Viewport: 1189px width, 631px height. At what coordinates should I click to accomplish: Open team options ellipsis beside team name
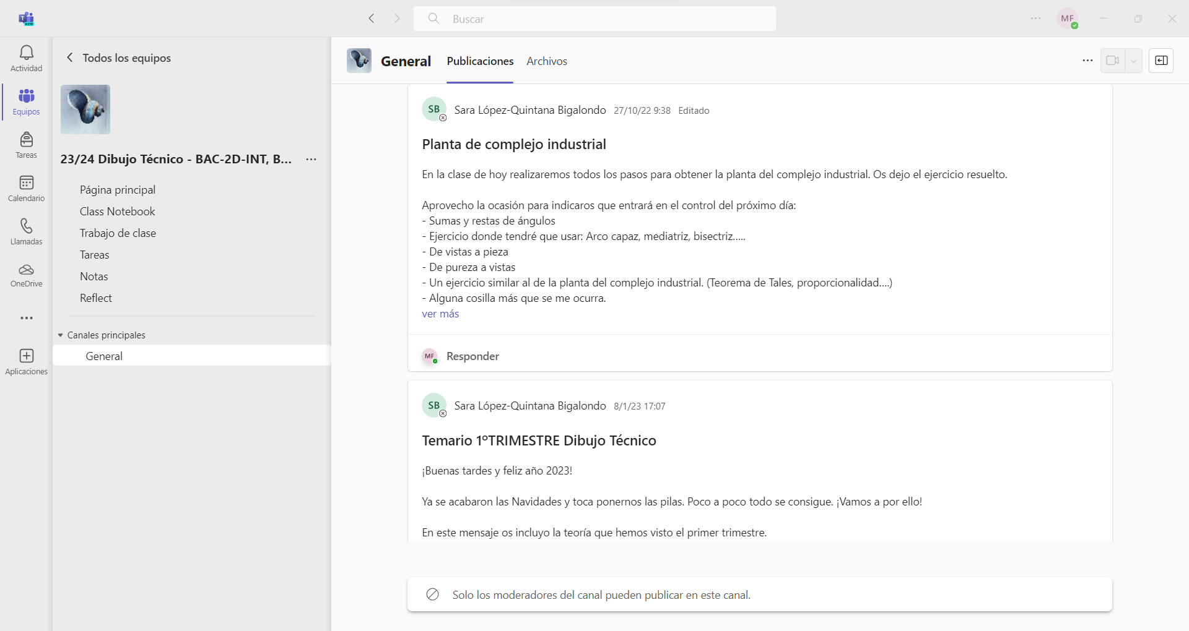(x=311, y=160)
